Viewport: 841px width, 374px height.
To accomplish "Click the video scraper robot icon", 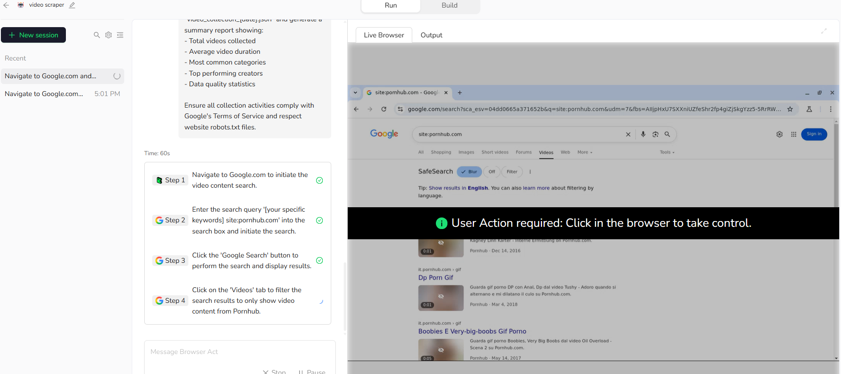I will (21, 5).
